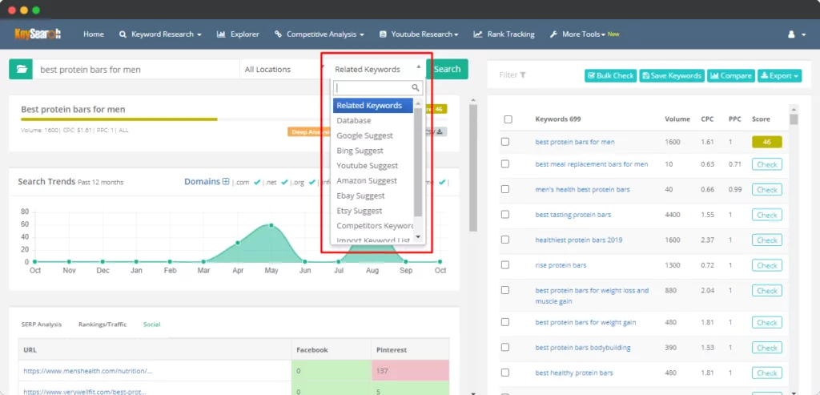Toggle the .net domain checkmark
This screenshot has width=820, height=395.
(x=284, y=182)
